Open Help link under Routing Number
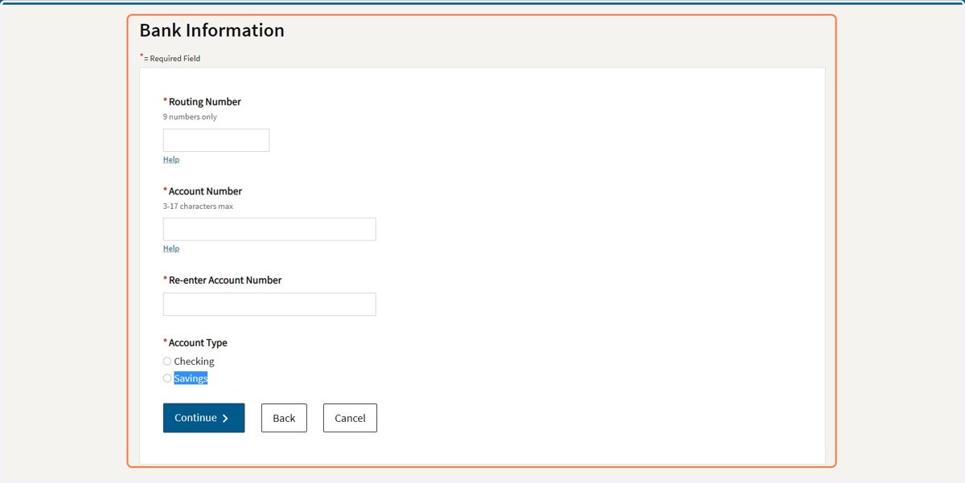The height and width of the screenshot is (483, 965). tap(171, 160)
